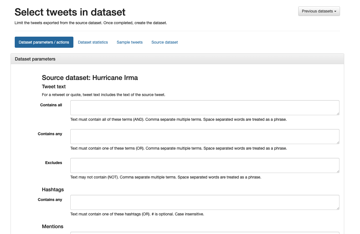Click the Select tweets in dataset heading
Screen dimensions: 360x234
coord(70,12)
